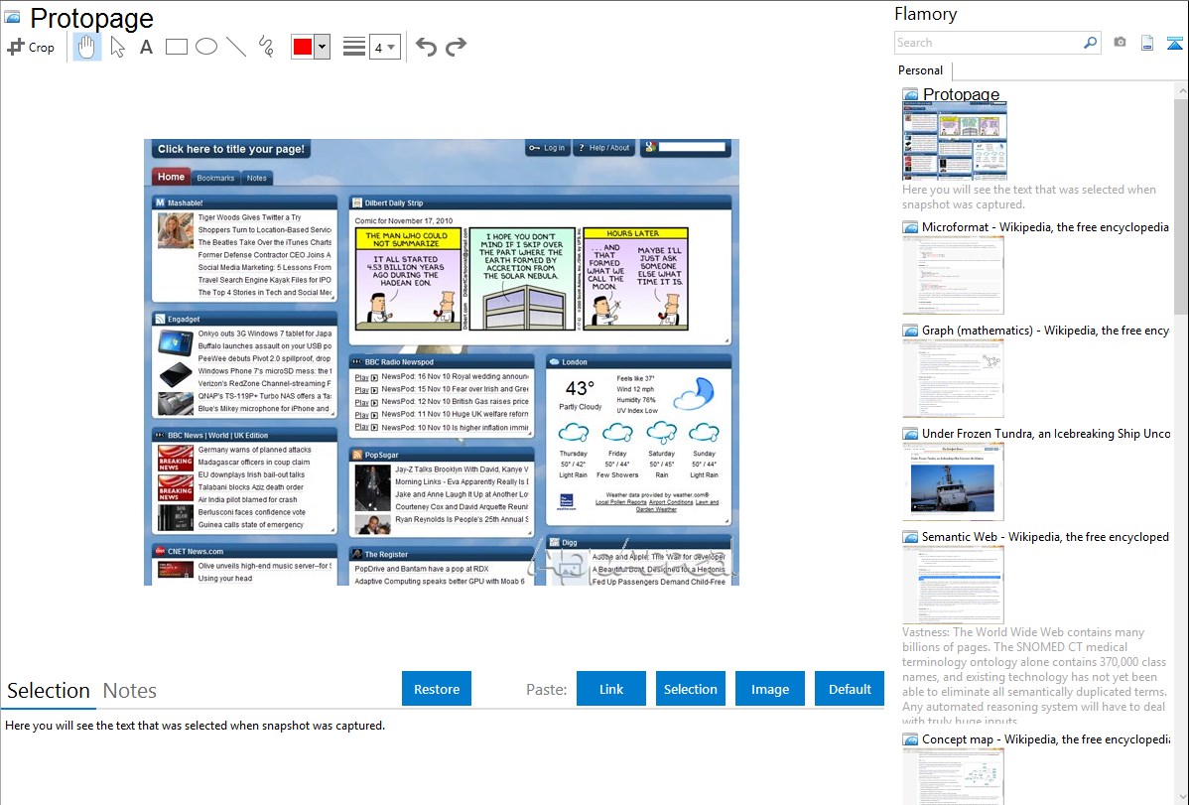Image resolution: width=1189 pixels, height=805 pixels.
Task: Click the Flamory search field
Action: tap(988, 43)
